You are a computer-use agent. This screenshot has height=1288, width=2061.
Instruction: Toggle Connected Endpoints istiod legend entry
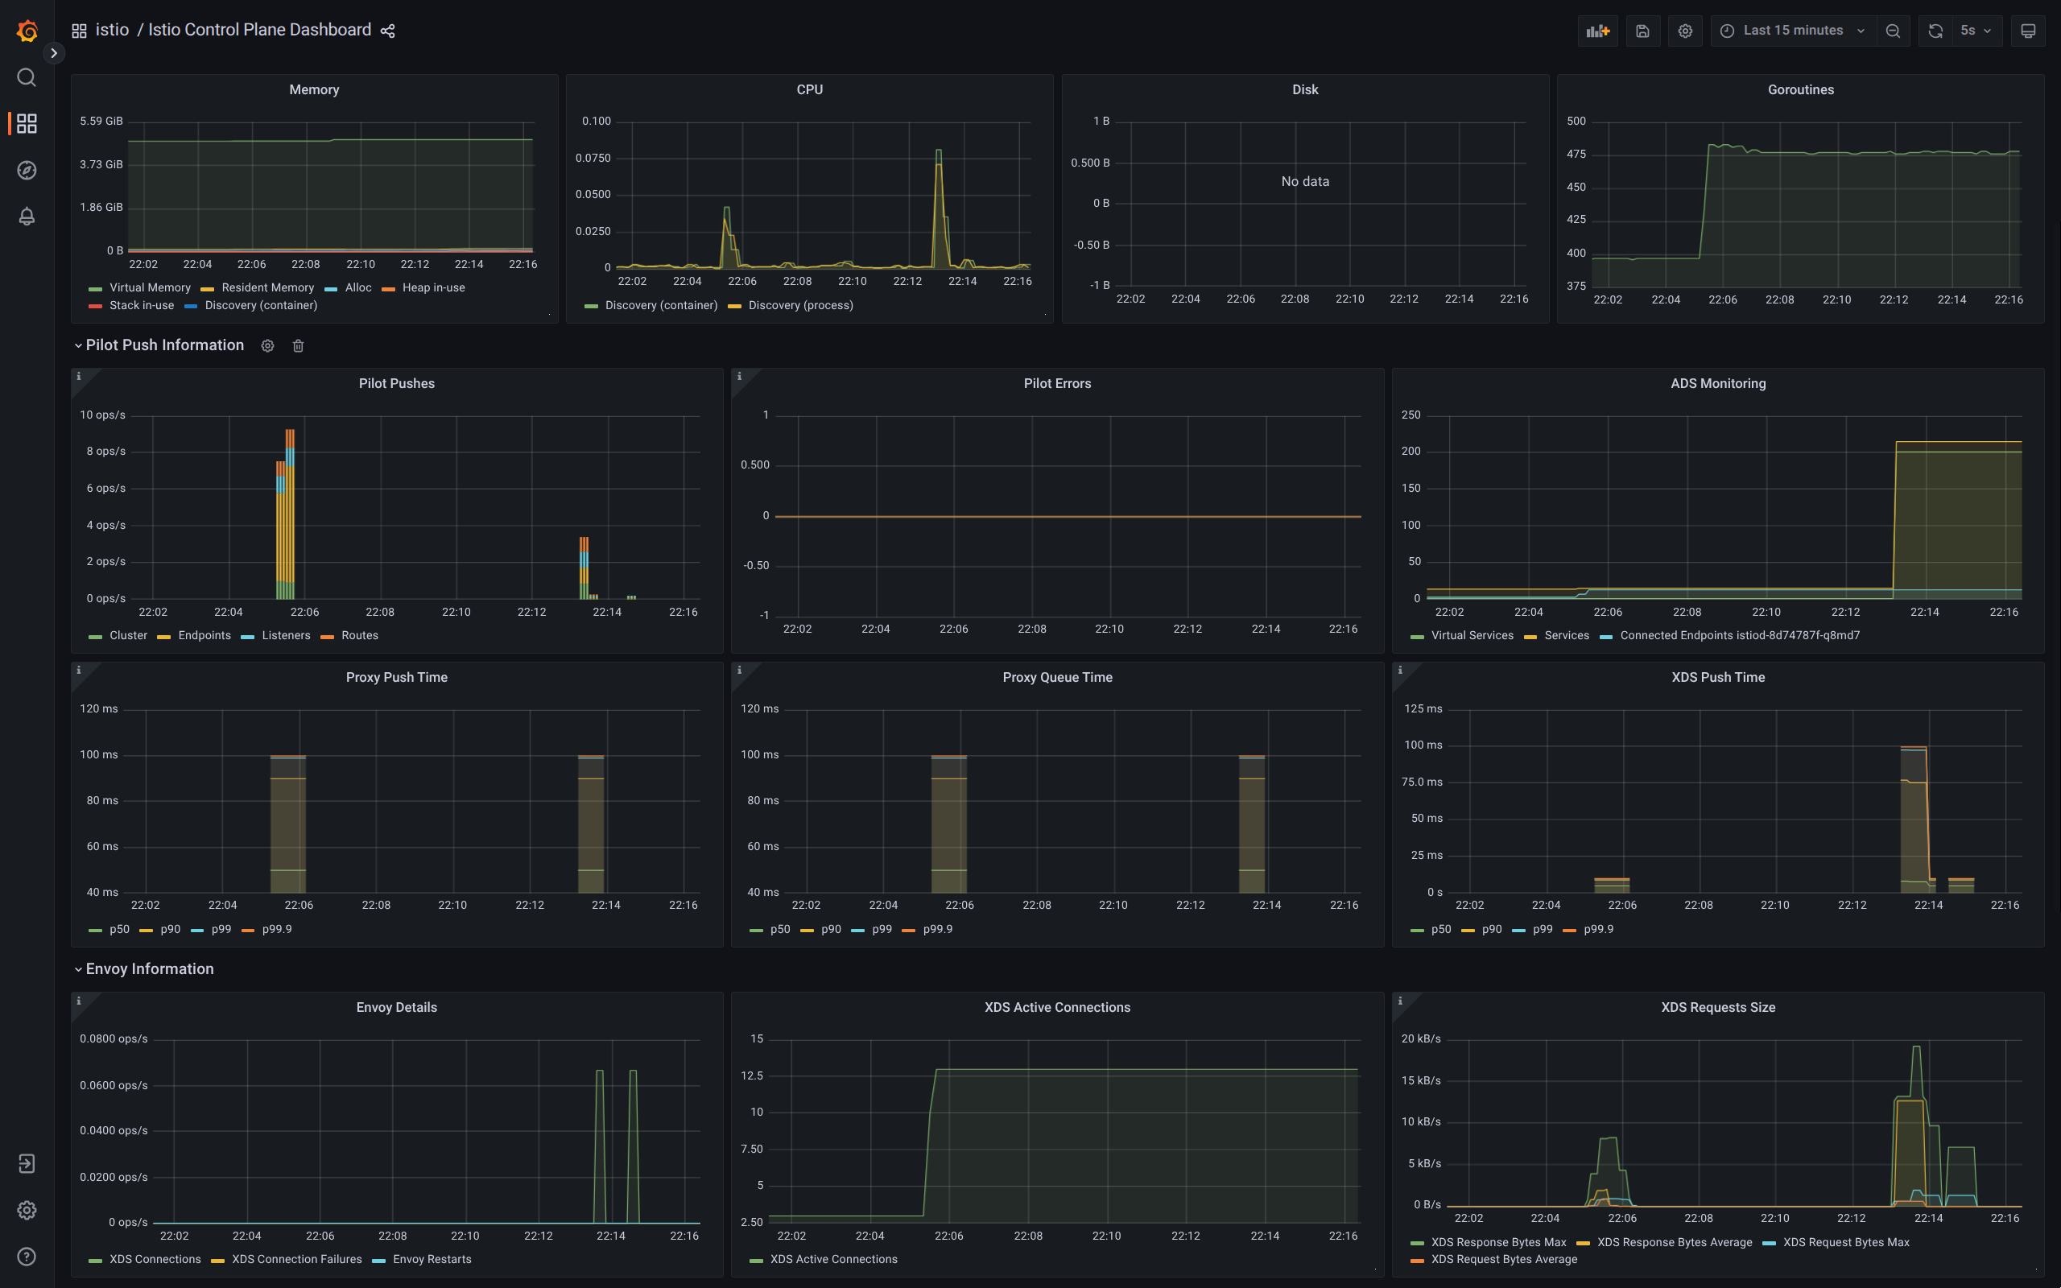(1740, 635)
